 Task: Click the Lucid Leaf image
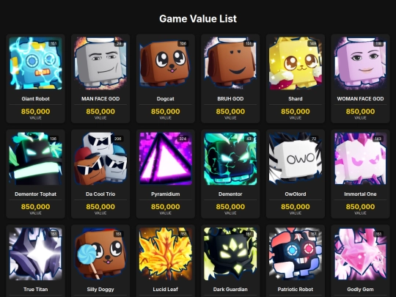click(166, 254)
